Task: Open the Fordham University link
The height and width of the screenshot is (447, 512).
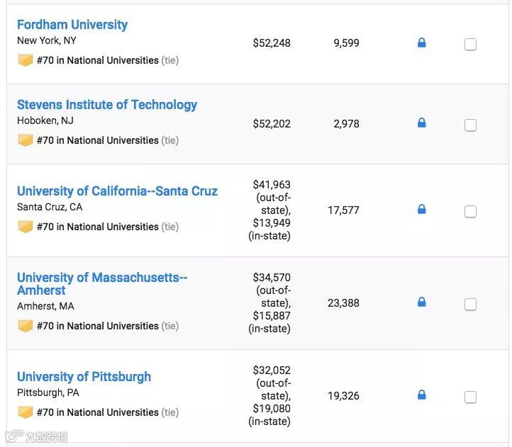Action: click(x=72, y=25)
